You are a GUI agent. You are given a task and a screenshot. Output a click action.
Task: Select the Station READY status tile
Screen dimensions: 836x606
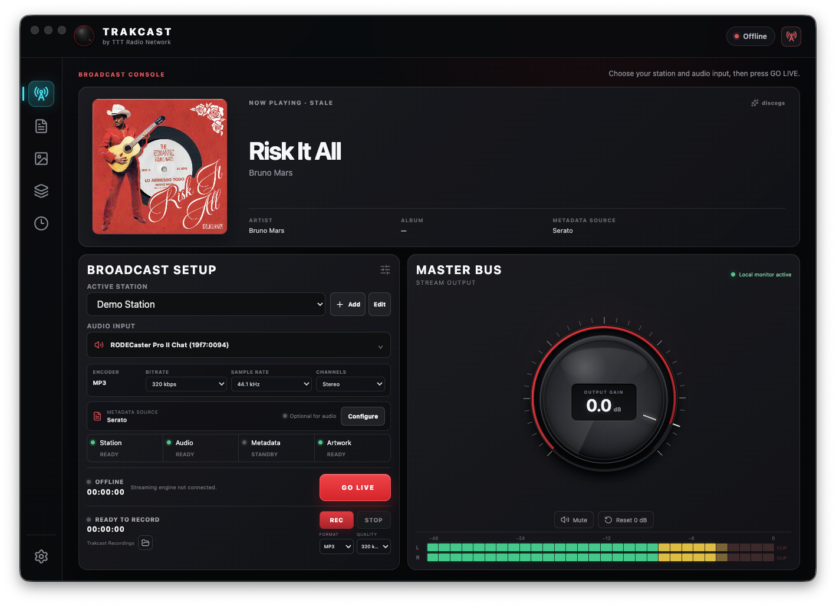coord(125,448)
